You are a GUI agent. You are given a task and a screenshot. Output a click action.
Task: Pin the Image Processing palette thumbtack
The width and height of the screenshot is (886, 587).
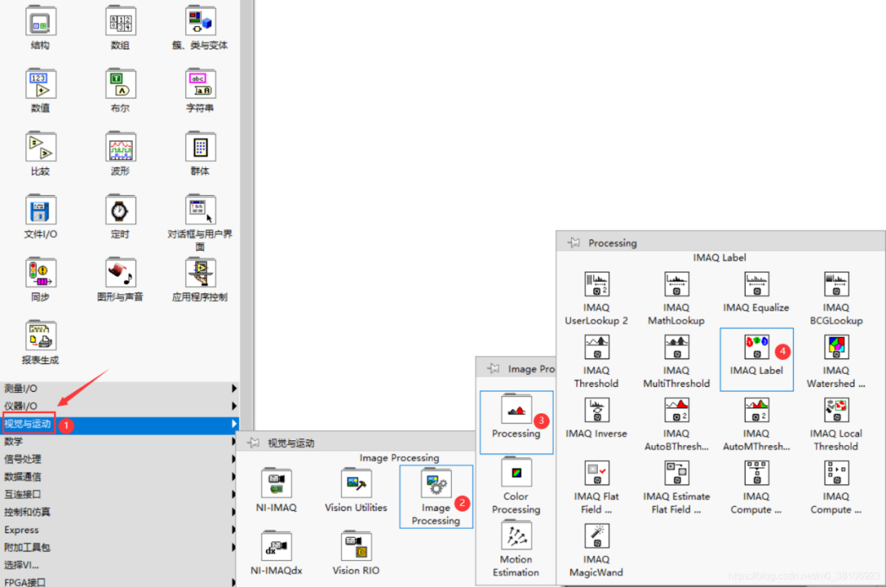click(x=493, y=369)
